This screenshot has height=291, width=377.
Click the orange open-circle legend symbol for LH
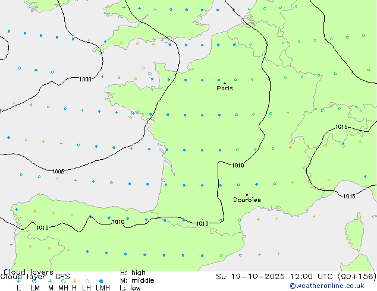(87, 281)
